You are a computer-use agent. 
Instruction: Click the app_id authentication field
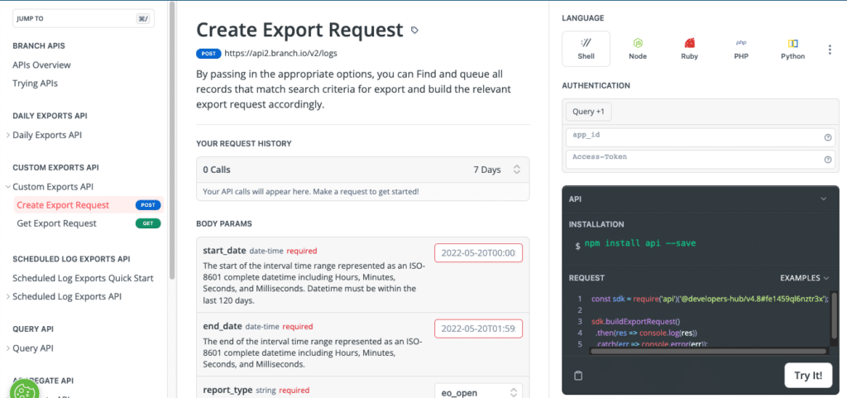pyautogui.click(x=700, y=137)
